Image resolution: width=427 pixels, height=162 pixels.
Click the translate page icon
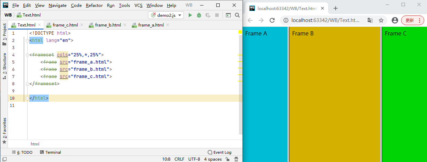[370, 20]
